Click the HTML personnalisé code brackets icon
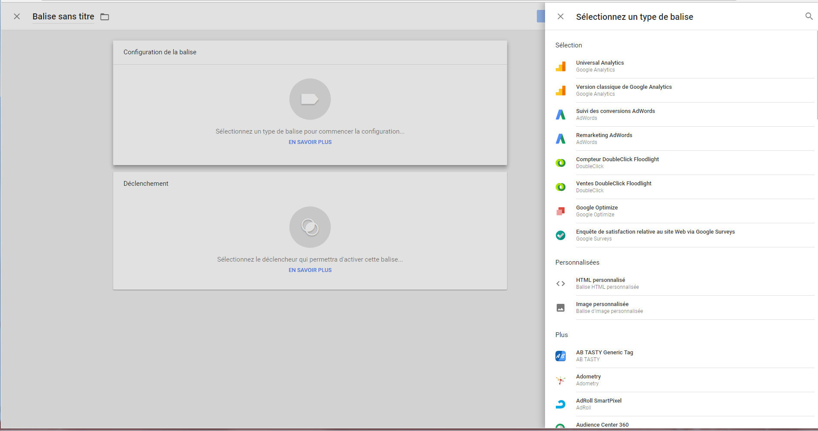The width and height of the screenshot is (818, 431). [561, 284]
